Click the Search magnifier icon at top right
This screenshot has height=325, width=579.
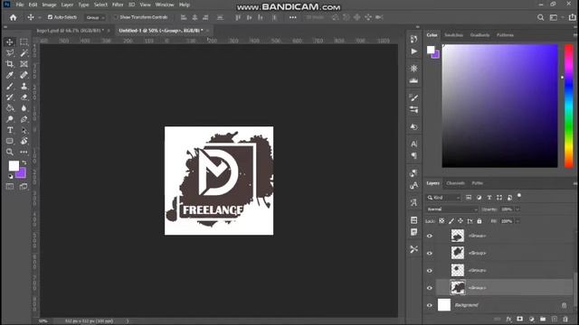coord(540,17)
